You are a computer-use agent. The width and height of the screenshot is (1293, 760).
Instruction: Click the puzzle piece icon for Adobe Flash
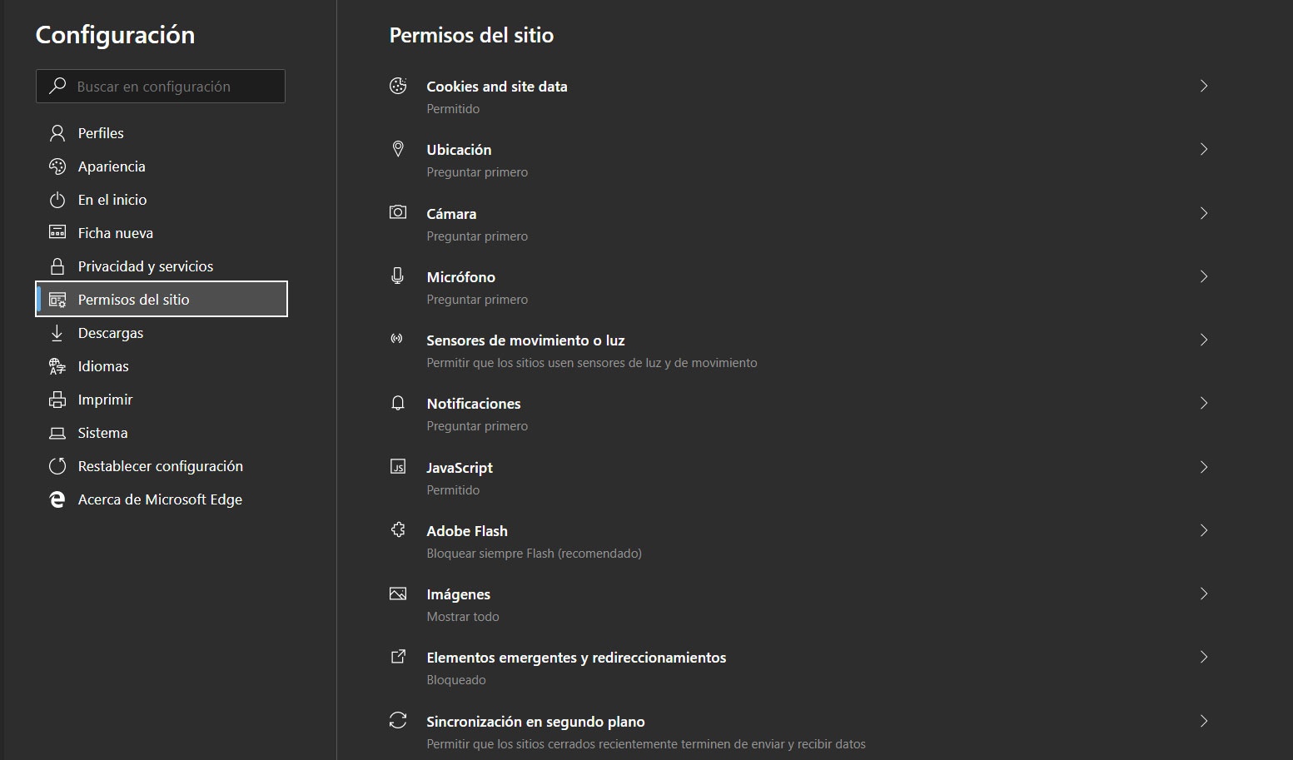[x=398, y=530]
